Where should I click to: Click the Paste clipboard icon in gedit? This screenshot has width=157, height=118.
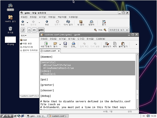coord(123,44)
